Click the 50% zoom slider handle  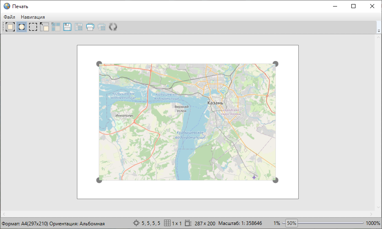(x=291, y=223)
